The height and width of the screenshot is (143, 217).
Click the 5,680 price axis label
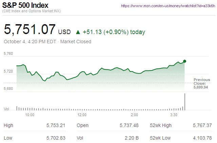coord(8,89)
